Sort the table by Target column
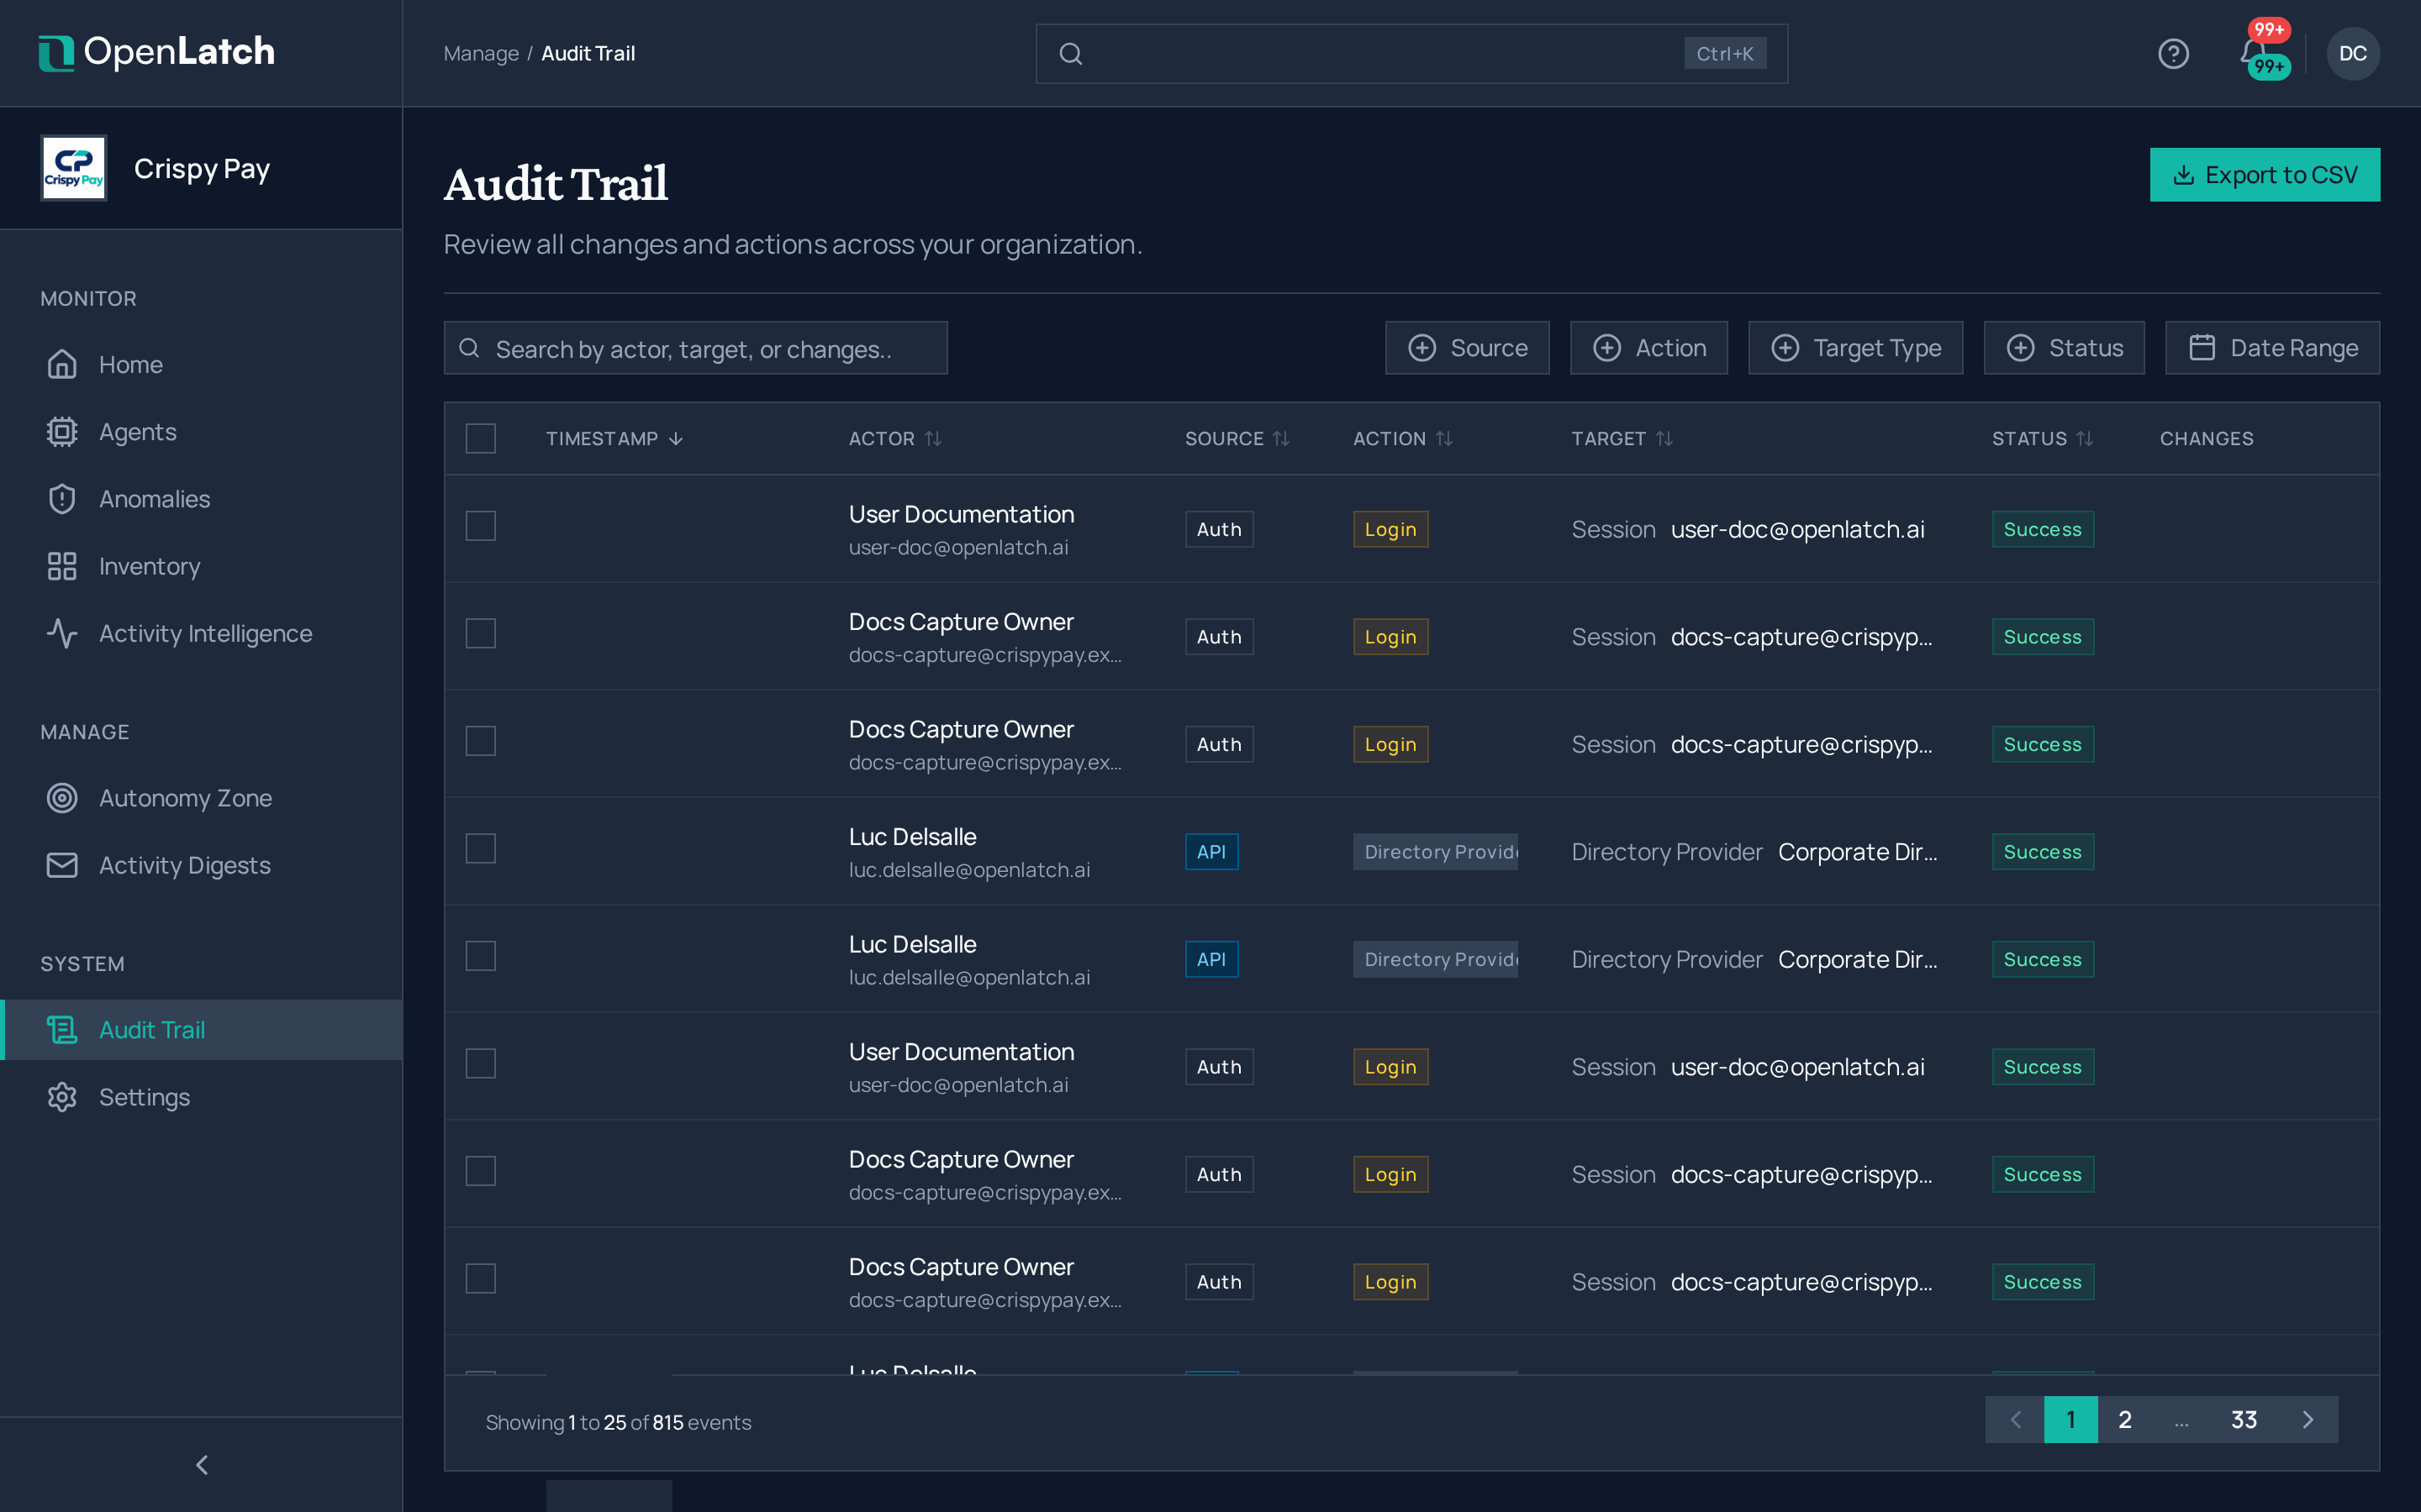Viewport: 2421px width, 1512px height. click(x=1621, y=438)
